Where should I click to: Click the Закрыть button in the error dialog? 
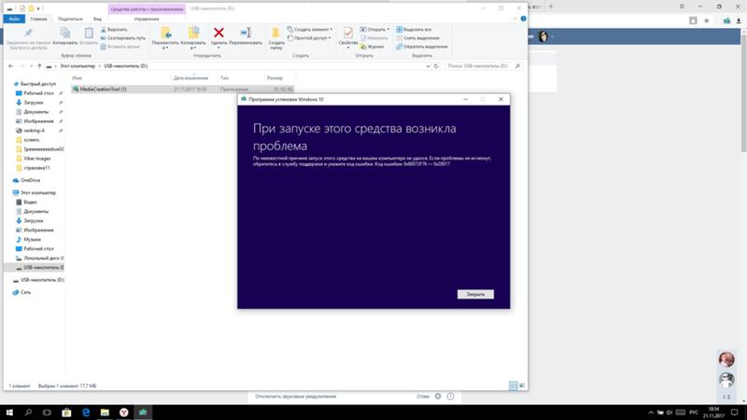click(x=475, y=294)
